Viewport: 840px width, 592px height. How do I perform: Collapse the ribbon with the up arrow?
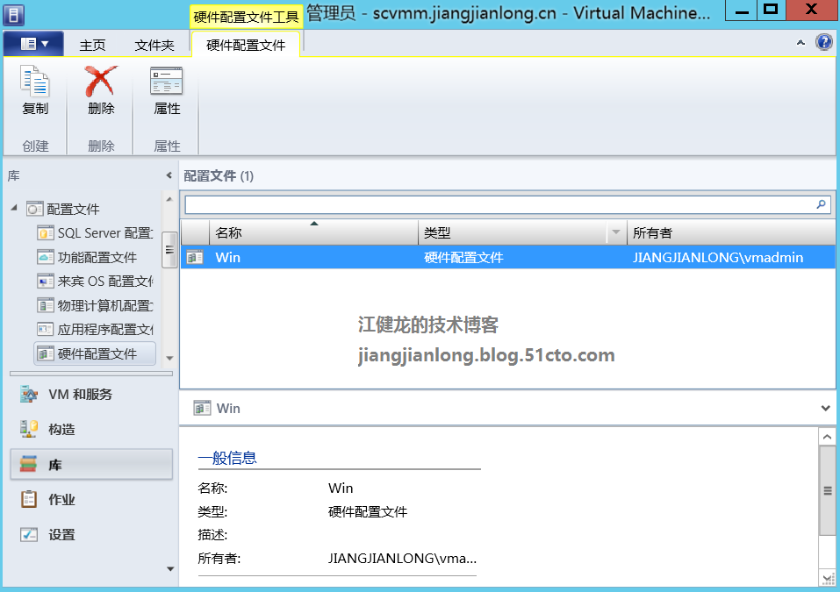click(801, 43)
